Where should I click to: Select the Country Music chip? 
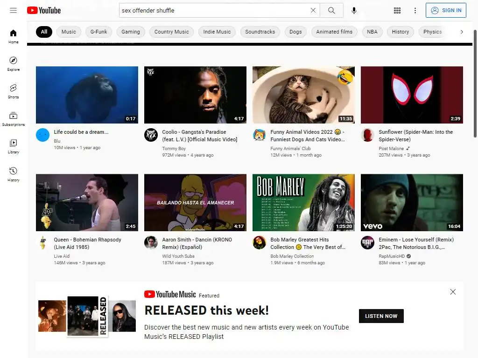coord(172,32)
